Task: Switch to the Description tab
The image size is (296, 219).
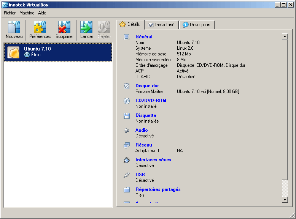Action: click(197, 25)
